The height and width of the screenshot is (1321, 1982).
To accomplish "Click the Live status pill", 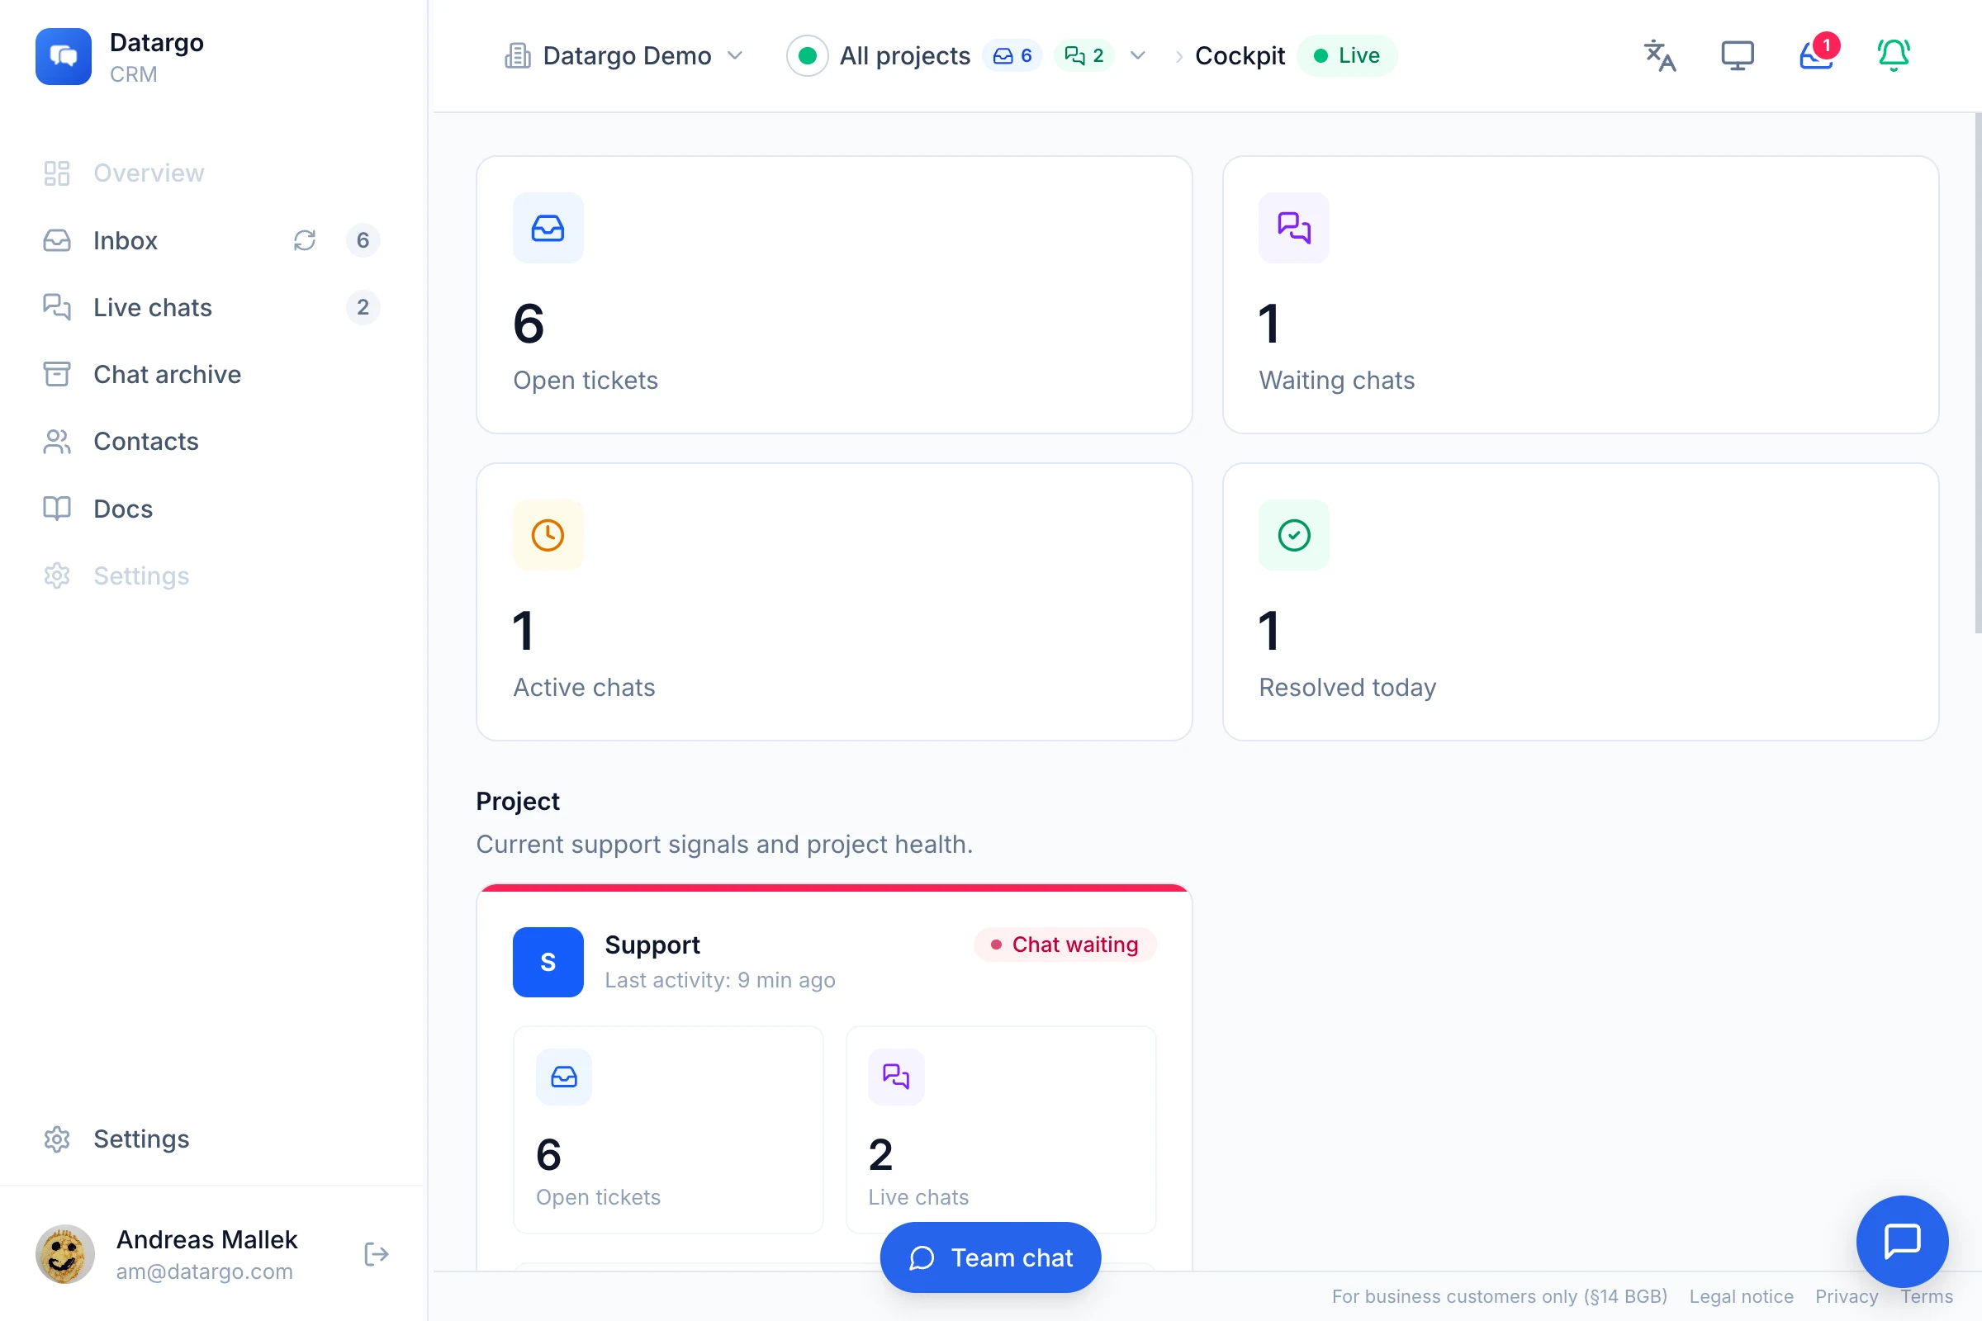I will pos(1347,55).
